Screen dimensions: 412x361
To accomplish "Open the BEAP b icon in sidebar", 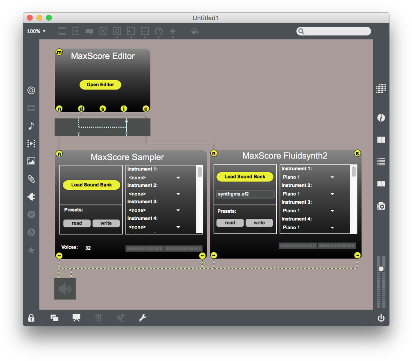I will point(31,232).
